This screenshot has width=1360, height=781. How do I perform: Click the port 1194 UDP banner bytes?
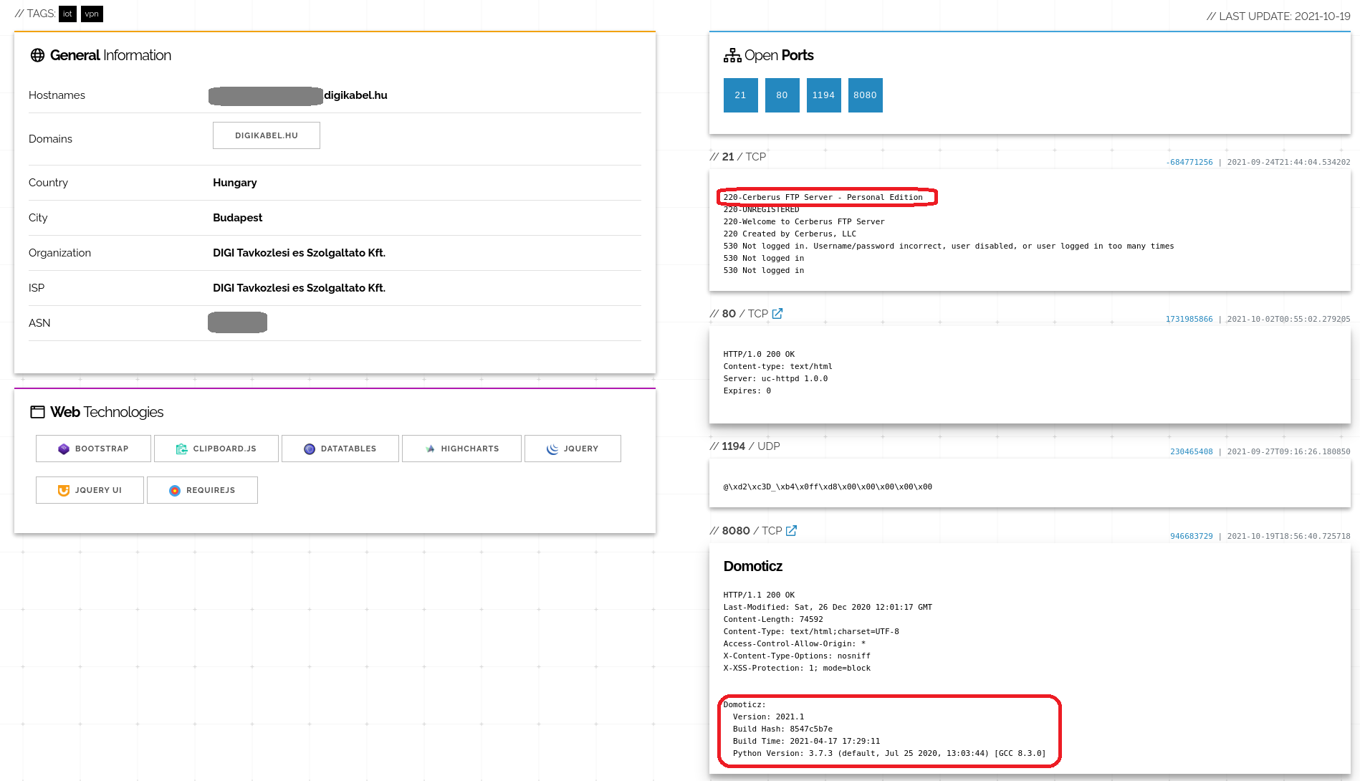tap(828, 487)
